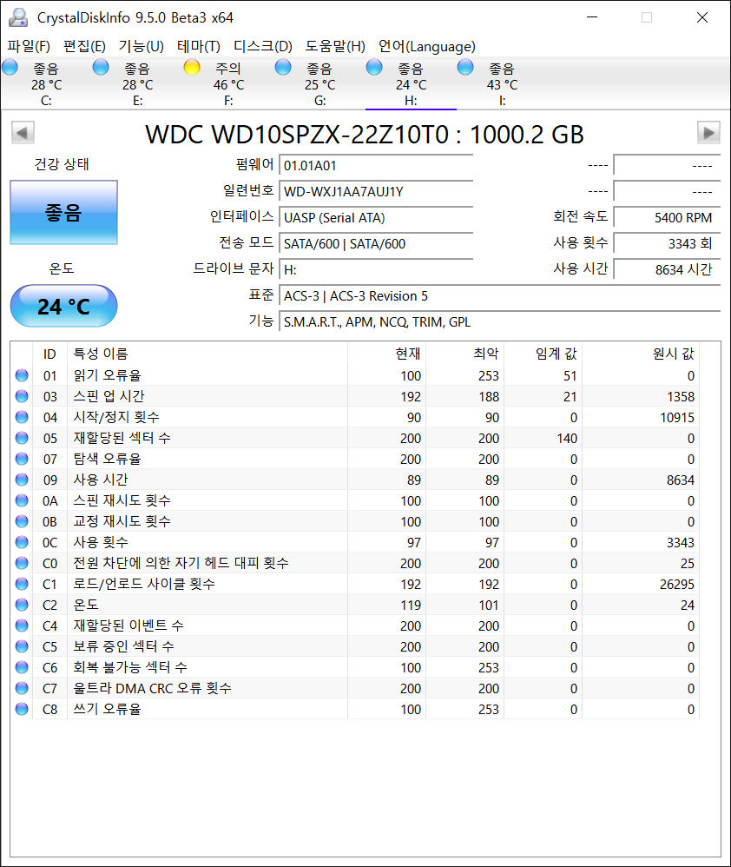Open the 언어(Language) menu
This screenshot has height=867, width=731.
pyautogui.click(x=426, y=46)
